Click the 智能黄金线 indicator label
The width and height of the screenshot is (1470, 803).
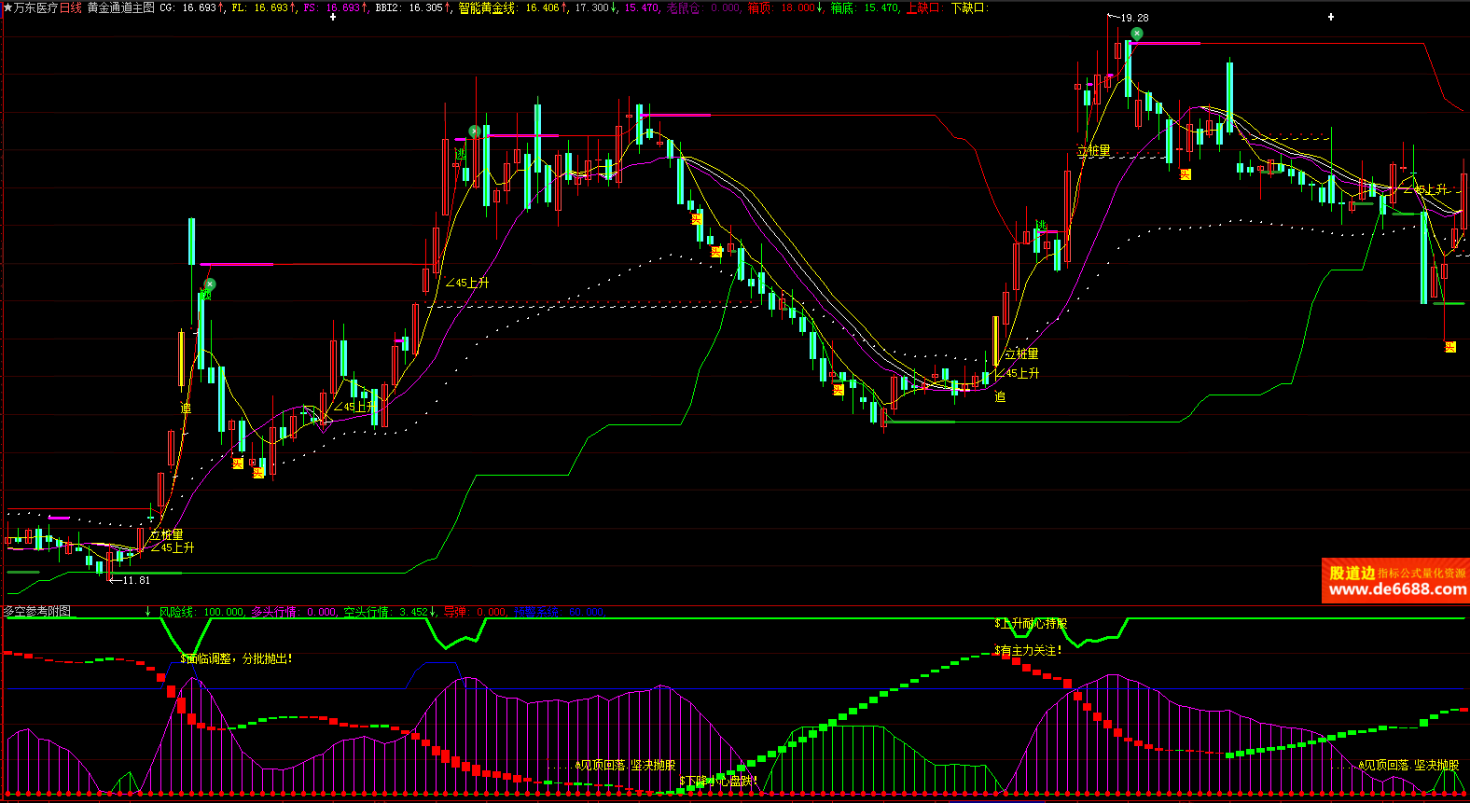coord(487,7)
